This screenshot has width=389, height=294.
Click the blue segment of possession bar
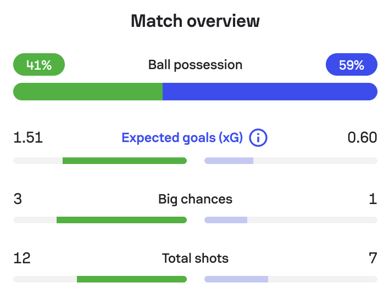coord(270,92)
